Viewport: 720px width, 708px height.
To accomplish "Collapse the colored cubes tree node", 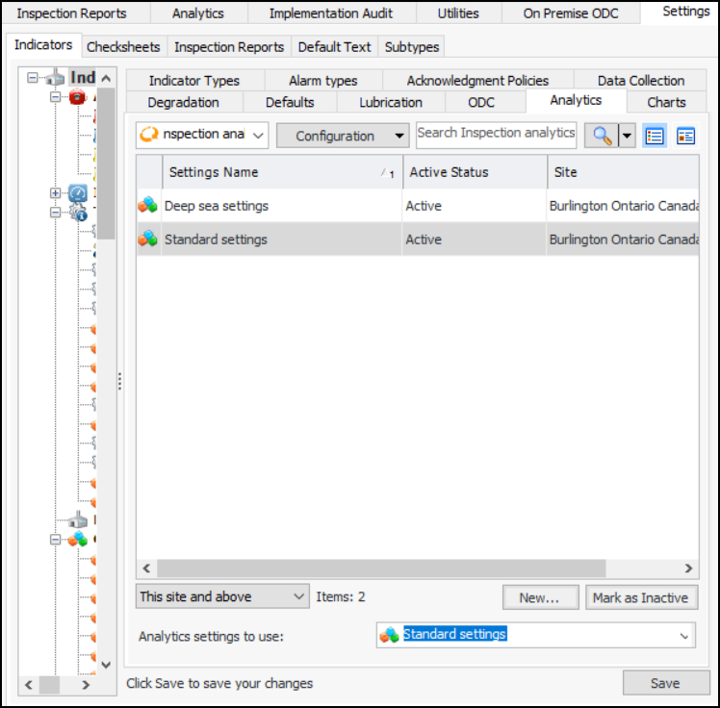I will click(x=55, y=540).
